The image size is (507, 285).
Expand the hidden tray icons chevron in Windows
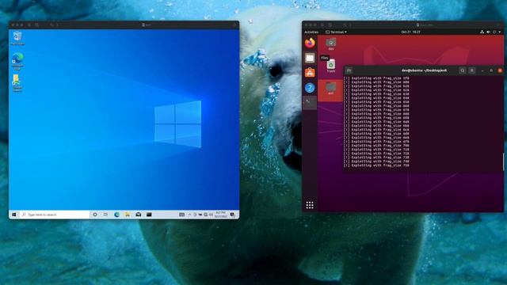click(189, 215)
